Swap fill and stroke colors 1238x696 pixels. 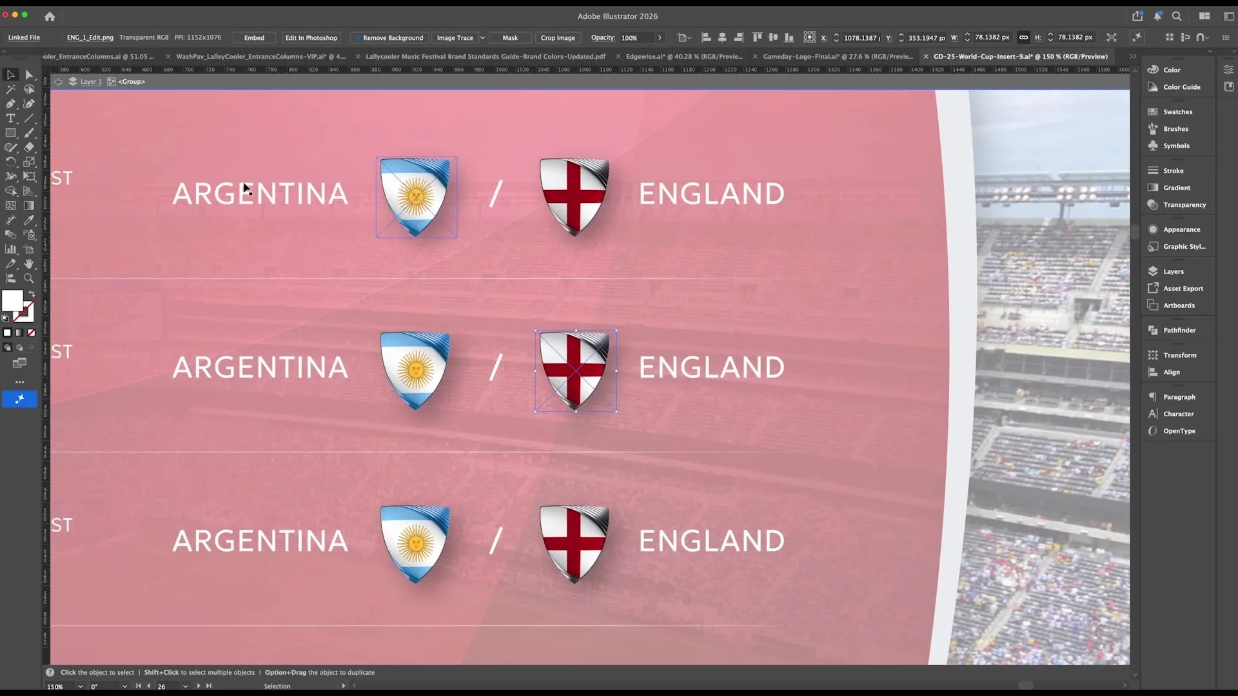pyautogui.click(x=32, y=294)
